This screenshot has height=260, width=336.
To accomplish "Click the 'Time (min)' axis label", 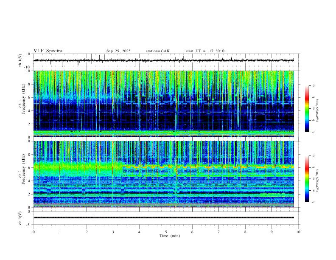I will pyautogui.click(x=170, y=236).
